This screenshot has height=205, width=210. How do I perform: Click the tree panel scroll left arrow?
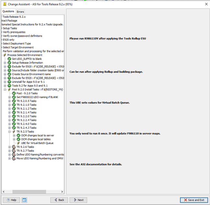tap(4, 192)
